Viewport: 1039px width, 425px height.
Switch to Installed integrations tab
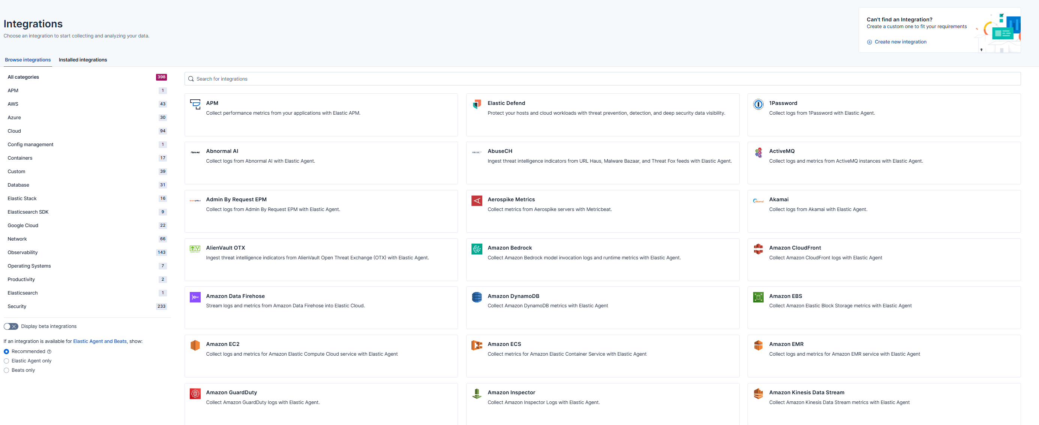point(83,60)
